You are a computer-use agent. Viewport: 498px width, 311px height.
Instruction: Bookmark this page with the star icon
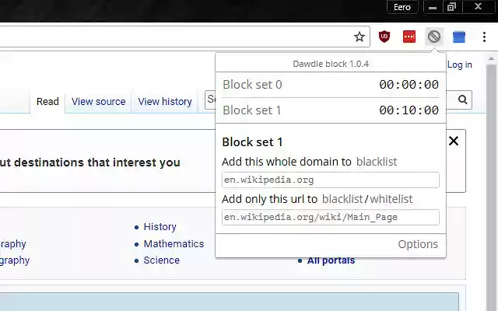click(359, 37)
